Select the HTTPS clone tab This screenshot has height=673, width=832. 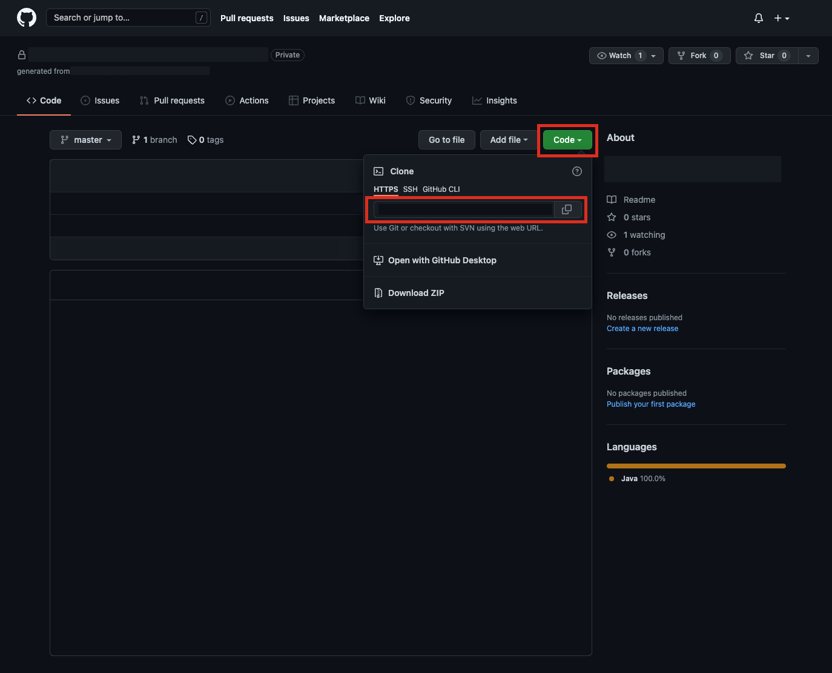point(386,189)
